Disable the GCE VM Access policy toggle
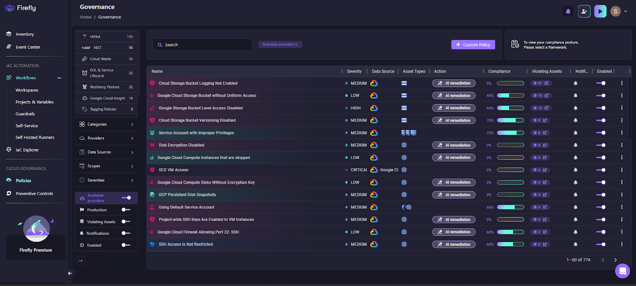636x286 pixels. 601,170
